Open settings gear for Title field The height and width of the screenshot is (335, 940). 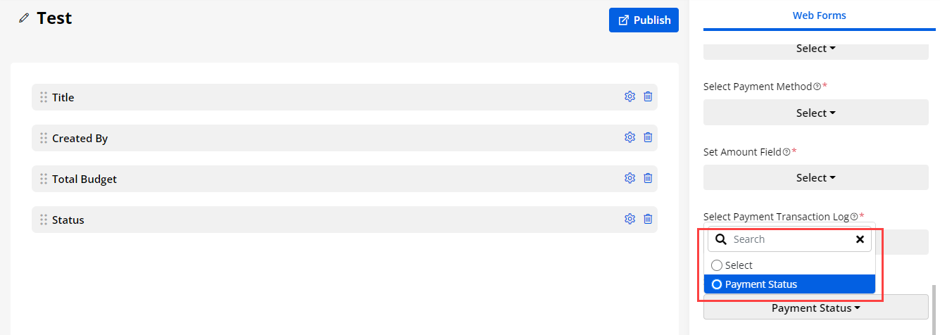click(x=629, y=97)
